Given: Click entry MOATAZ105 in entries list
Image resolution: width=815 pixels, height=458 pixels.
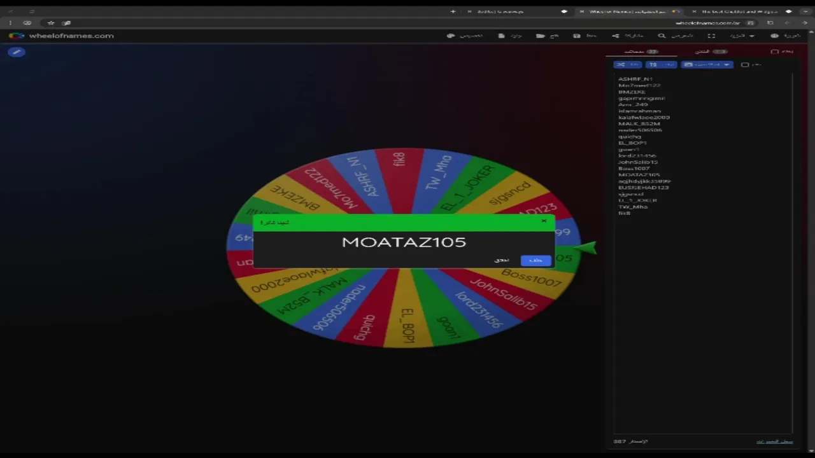Looking at the screenshot, I should pyautogui.click(x=639, y=174).
